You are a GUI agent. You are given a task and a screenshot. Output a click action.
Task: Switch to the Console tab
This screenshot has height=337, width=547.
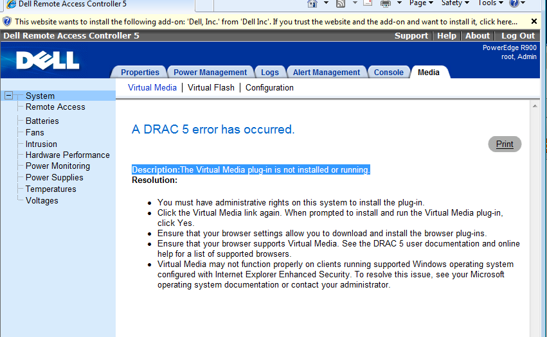point(389,72)
